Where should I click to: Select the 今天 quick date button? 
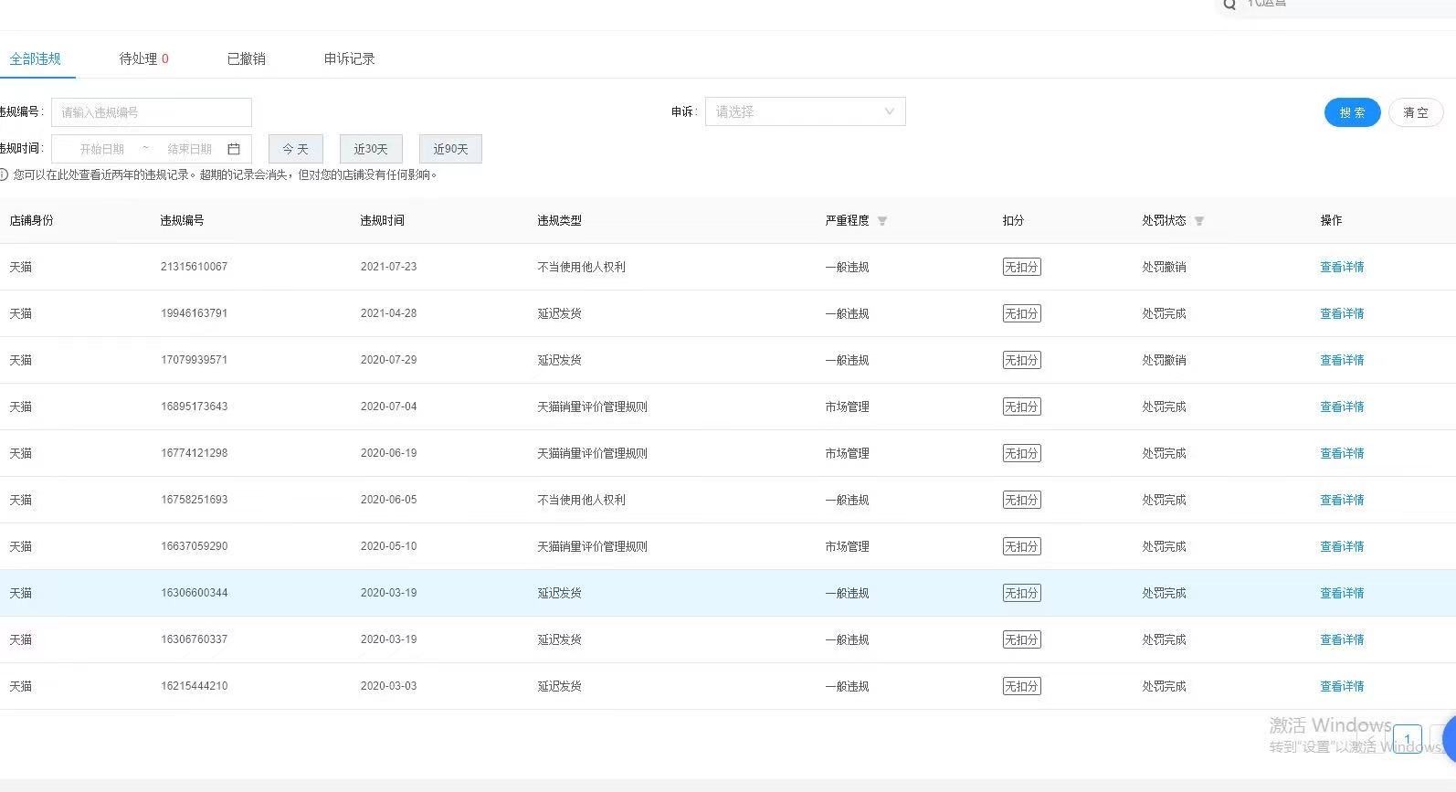point(295,149)
